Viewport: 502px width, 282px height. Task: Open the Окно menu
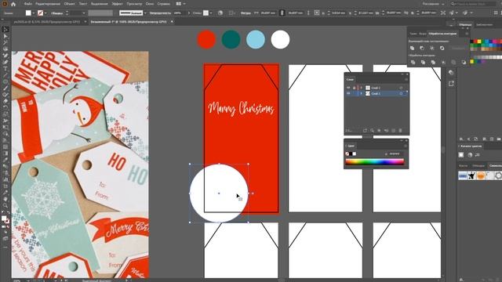[x=150, y=4]
